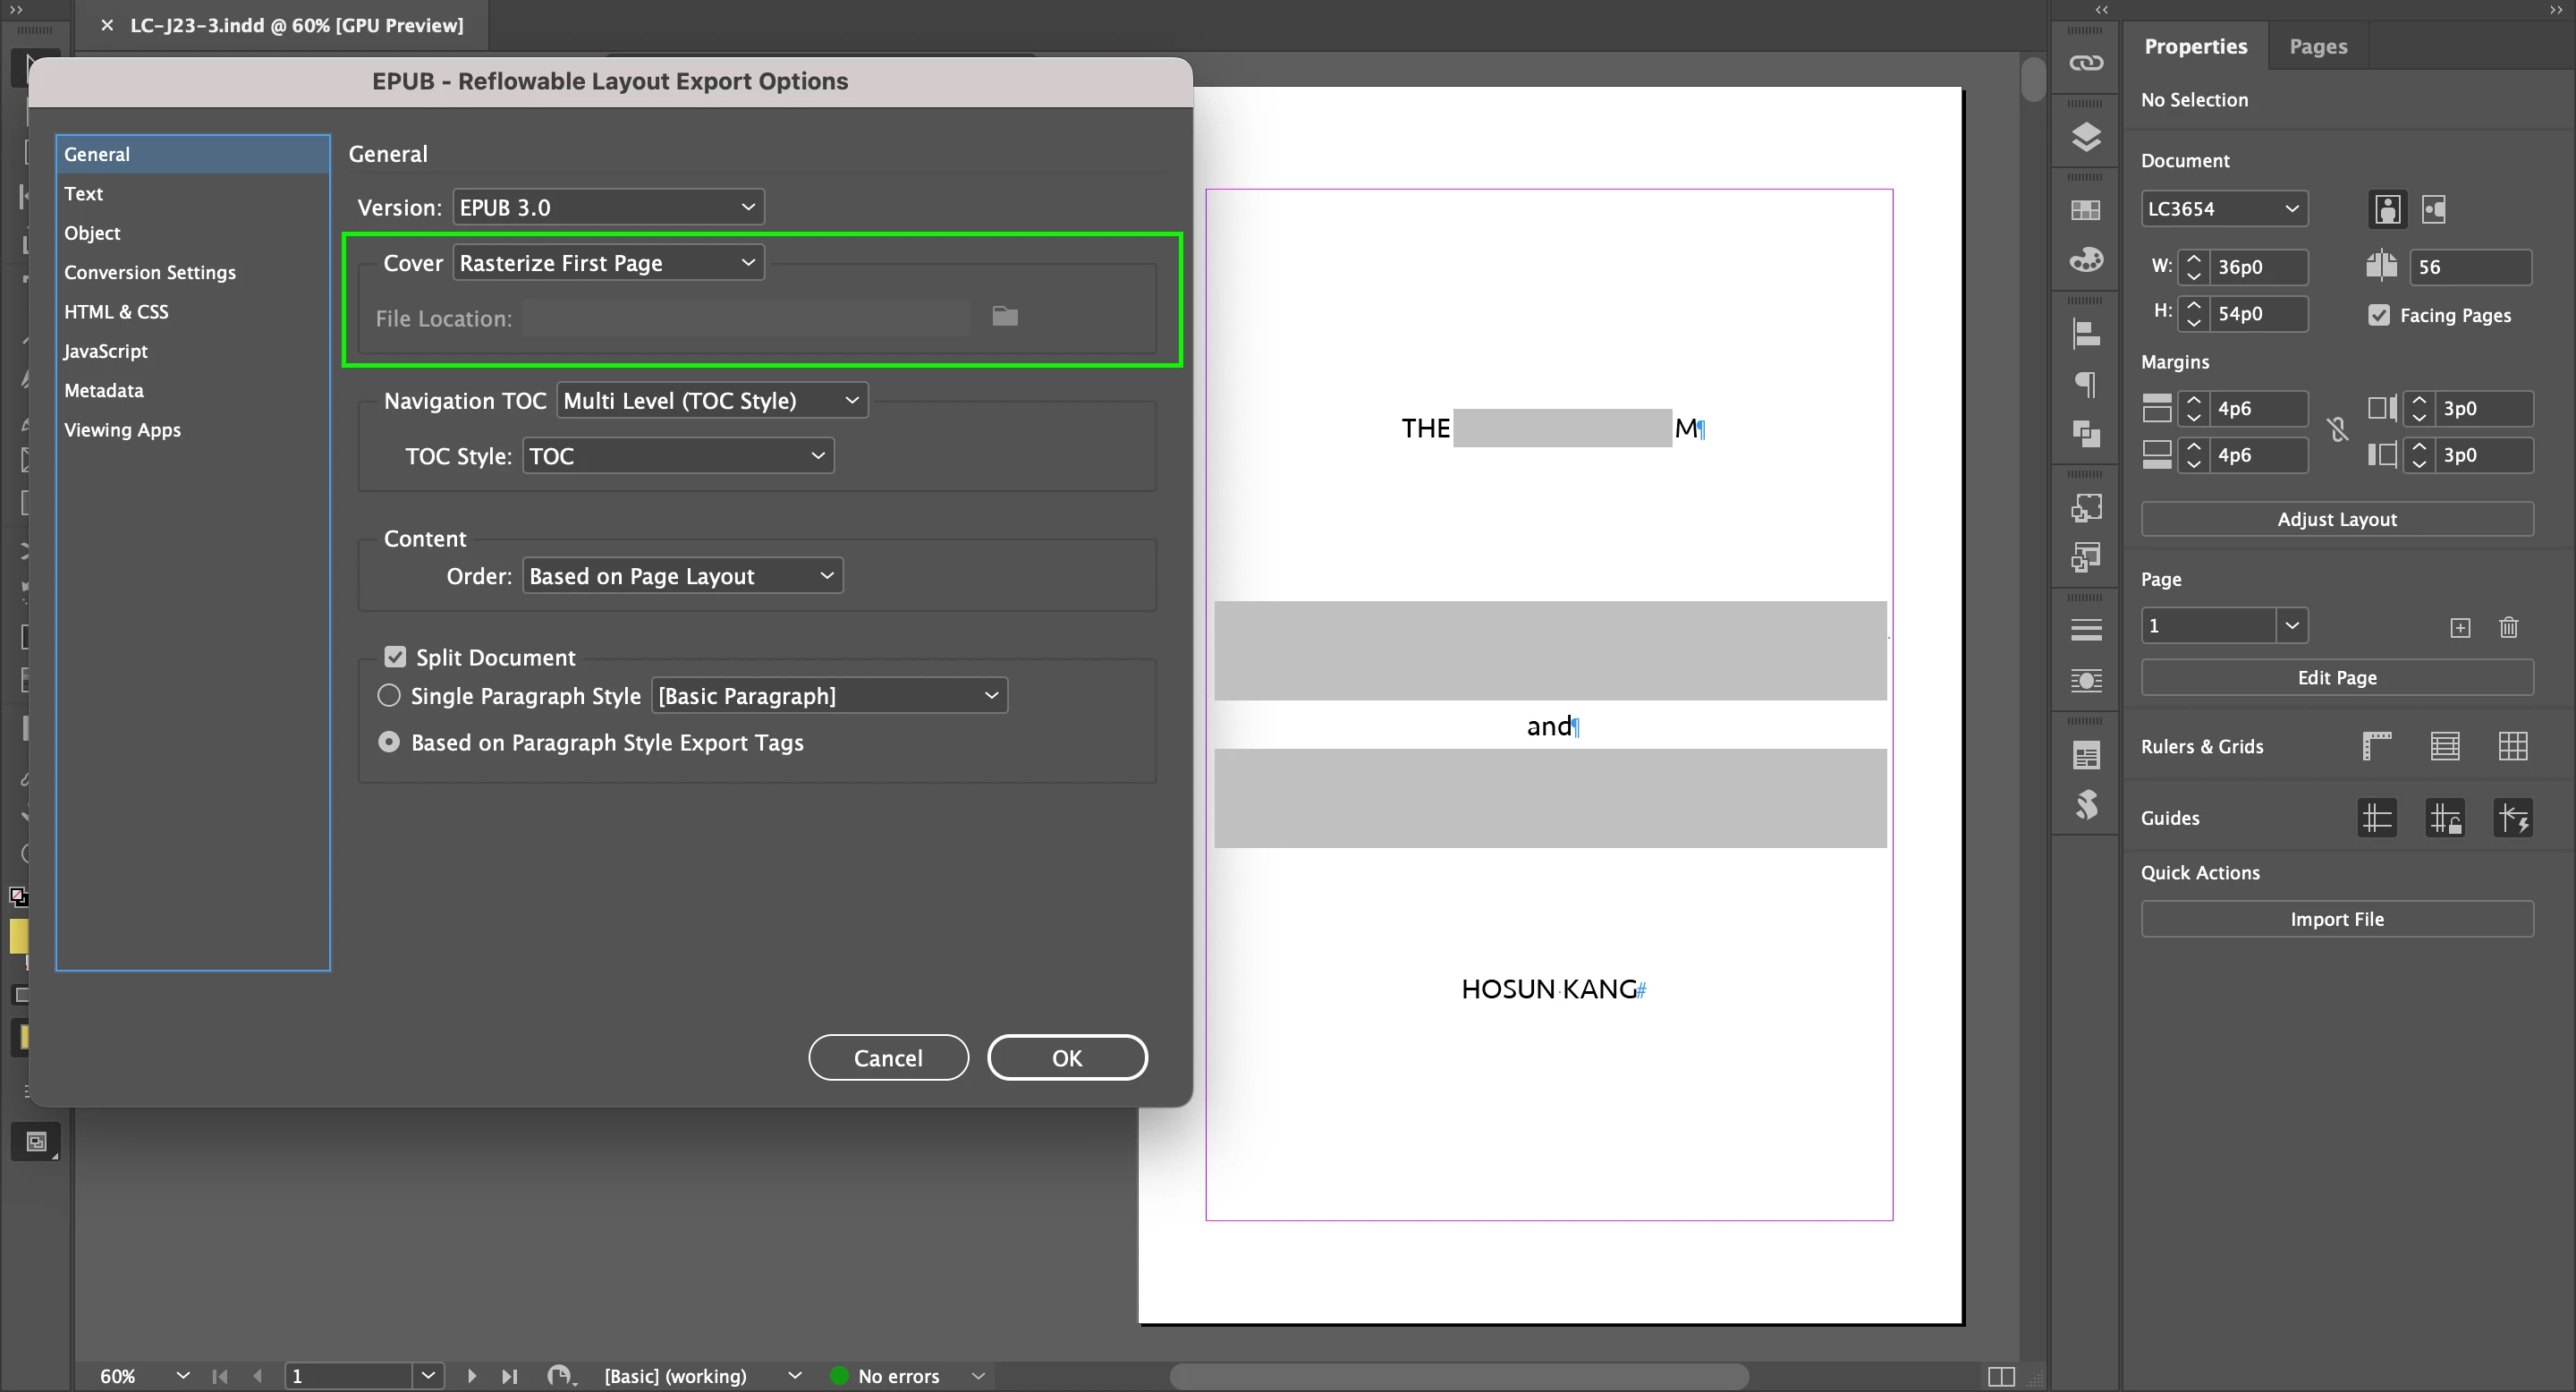Viewport: 2576px width, 1392px height.
Task: Open the Swatches palette icon
Action: click(2085, 210)
